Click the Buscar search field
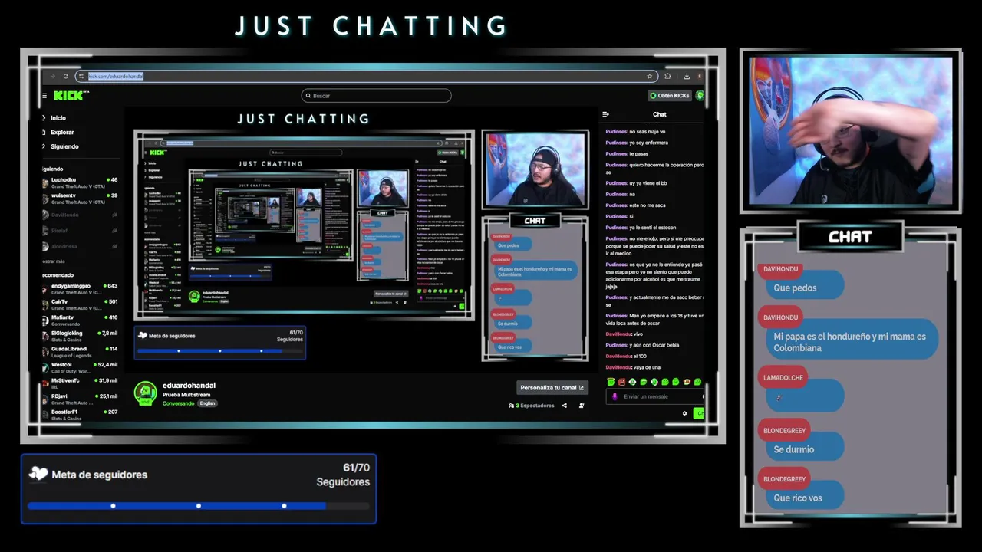Image resolution: width=982 pixels, height=552 pixels. [x=376, y=96]
